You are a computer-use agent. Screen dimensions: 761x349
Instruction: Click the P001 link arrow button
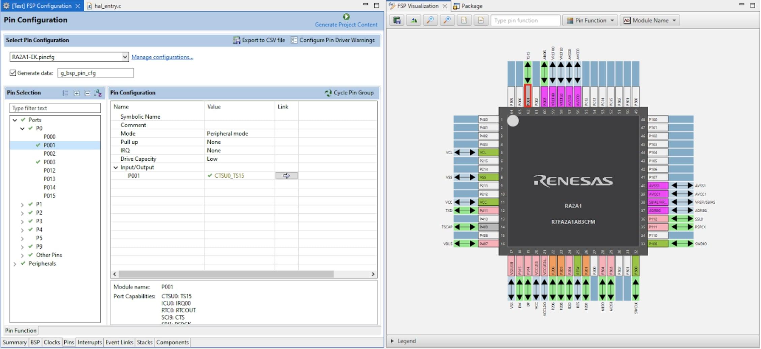[x=286, y=176]
